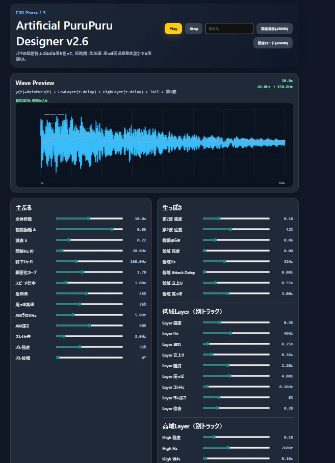The width and height of the screenshot is (335, 463).
Task: Click the 0.85 amplitude value
Action: (141, 229)
